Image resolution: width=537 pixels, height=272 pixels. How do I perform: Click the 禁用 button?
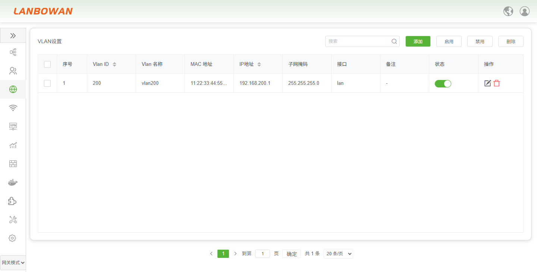pos(480,41)
